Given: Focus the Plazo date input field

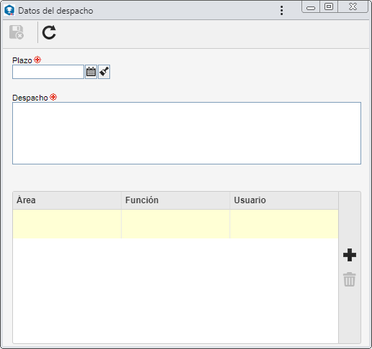Looking at the screenshot, I should coord(48,72).
